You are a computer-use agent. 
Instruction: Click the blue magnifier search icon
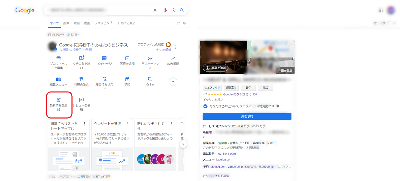coord(182,10)
